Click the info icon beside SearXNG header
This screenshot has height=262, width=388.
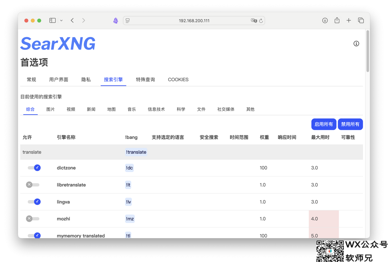[356, 43]
